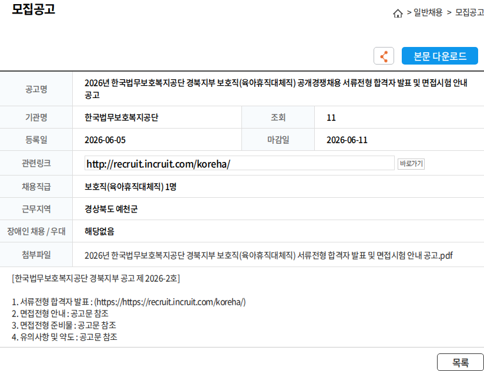
Task: Click notice number line 공고 제 2026-2호
Action: 96,278
